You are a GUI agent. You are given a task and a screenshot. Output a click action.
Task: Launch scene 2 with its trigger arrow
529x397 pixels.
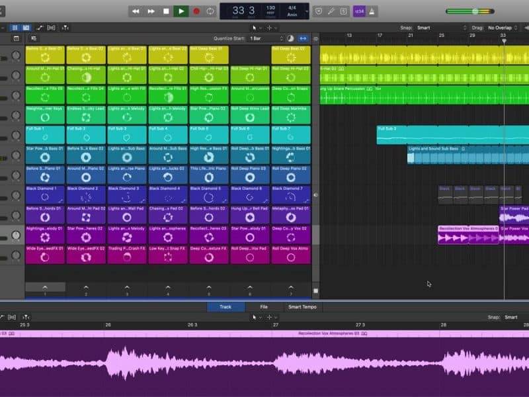pyautogui.click(x=86, y=287)
